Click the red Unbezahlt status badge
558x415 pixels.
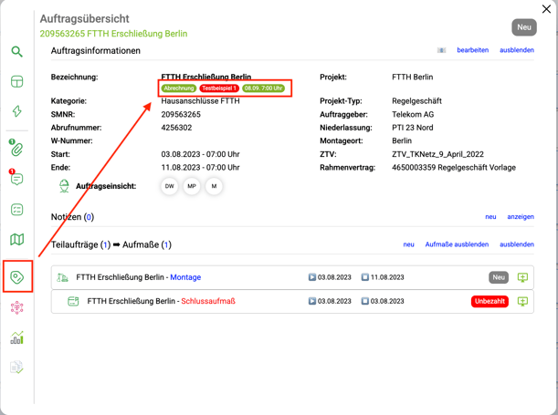coord(490,301)
